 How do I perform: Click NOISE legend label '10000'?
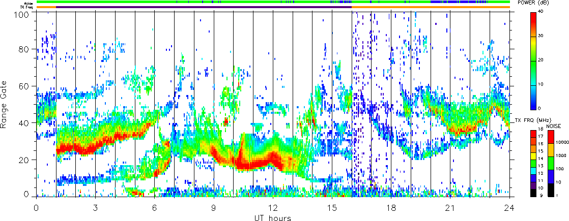tap(562, 142)
